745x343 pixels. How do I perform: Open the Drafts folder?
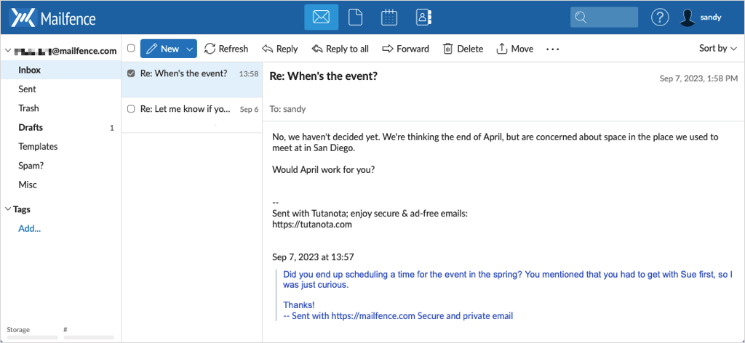tap(31, 127)
